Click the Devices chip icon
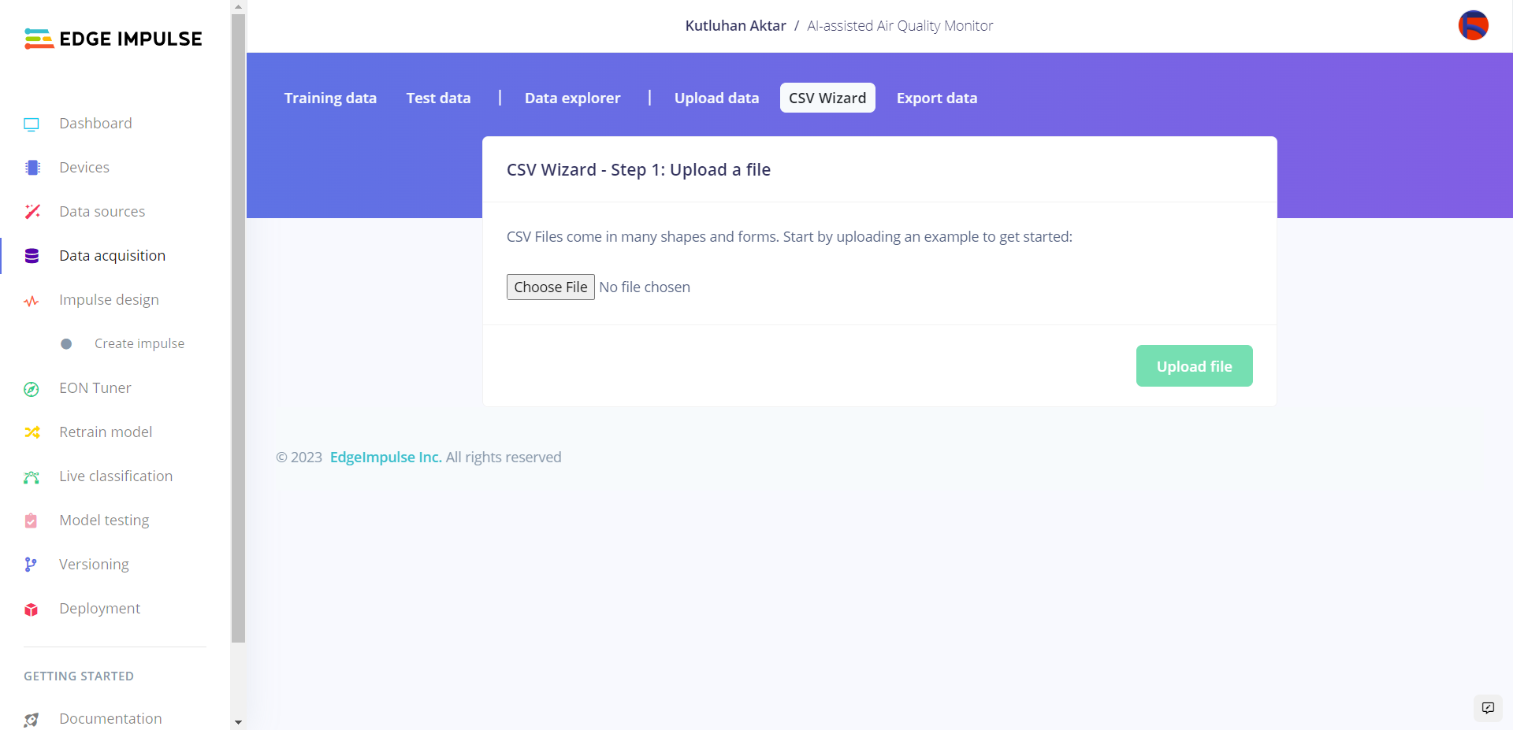Screen dimensions: 1513x730 [32, 168]
